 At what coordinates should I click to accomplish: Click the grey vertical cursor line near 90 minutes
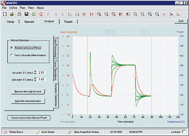tap(152, 75)
